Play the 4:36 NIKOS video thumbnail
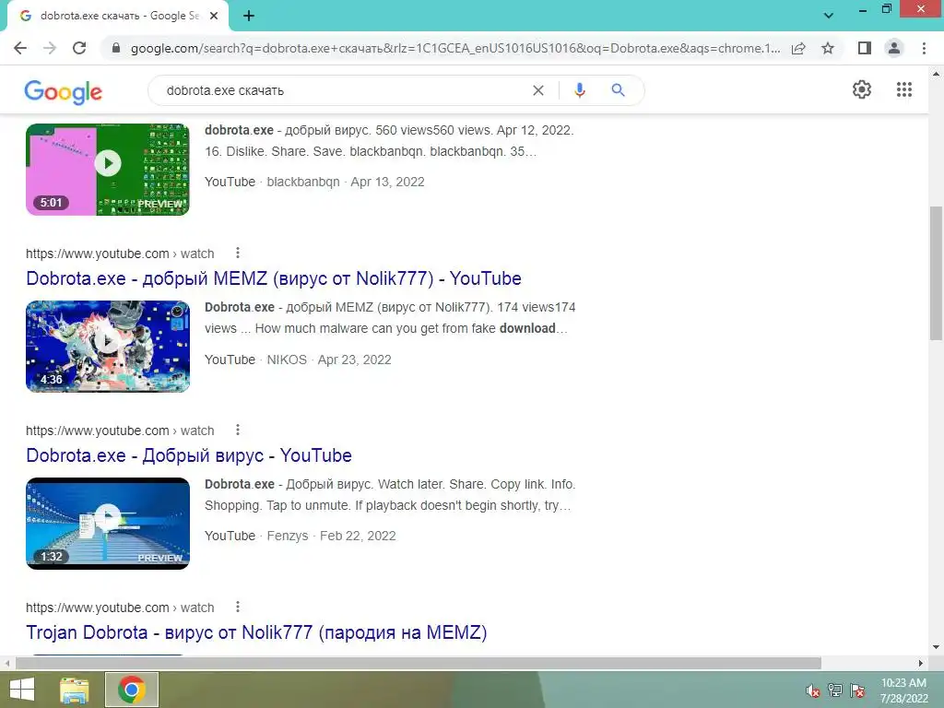The height and width of the screenshot is (708, 944). tap(108, 347)
